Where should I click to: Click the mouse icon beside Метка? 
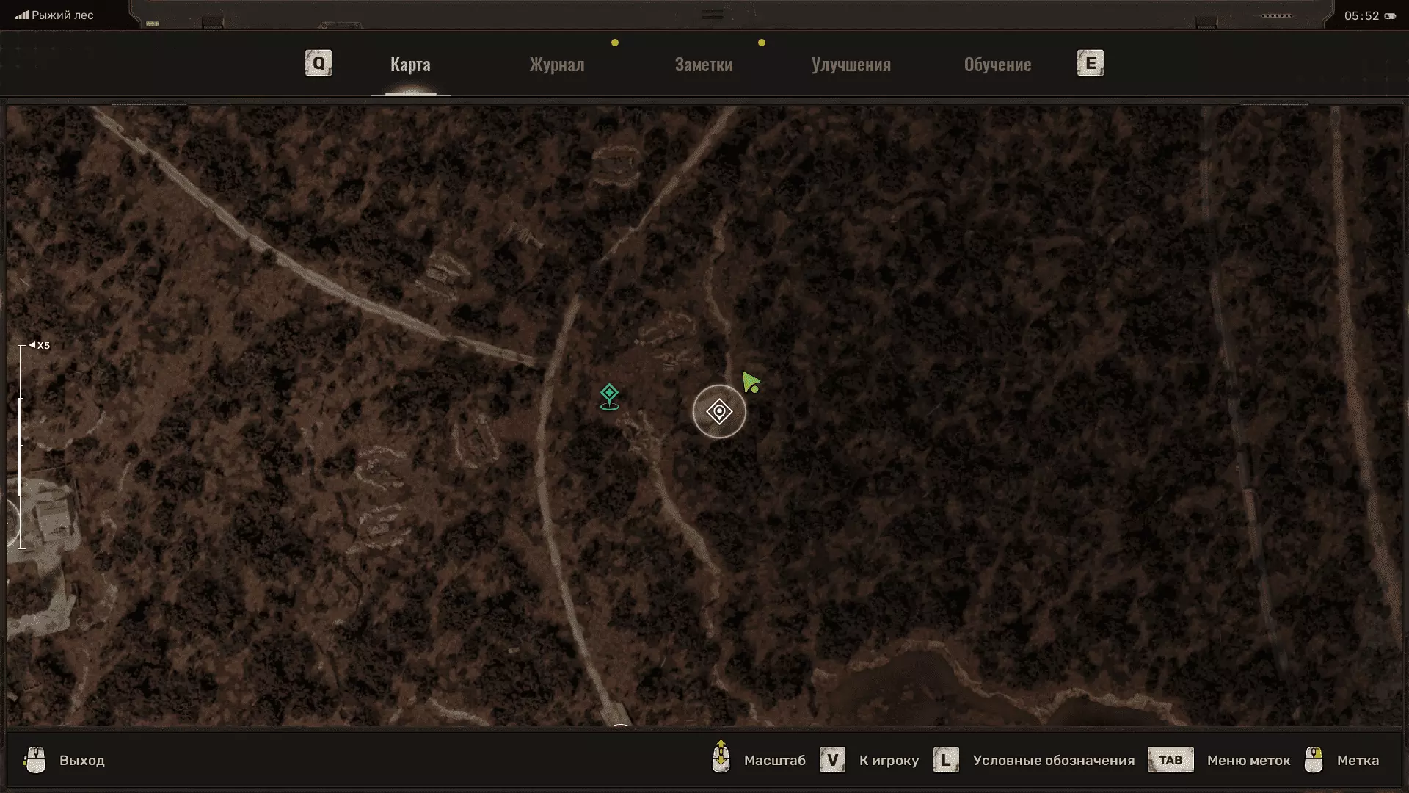[x=1314, y=760]
